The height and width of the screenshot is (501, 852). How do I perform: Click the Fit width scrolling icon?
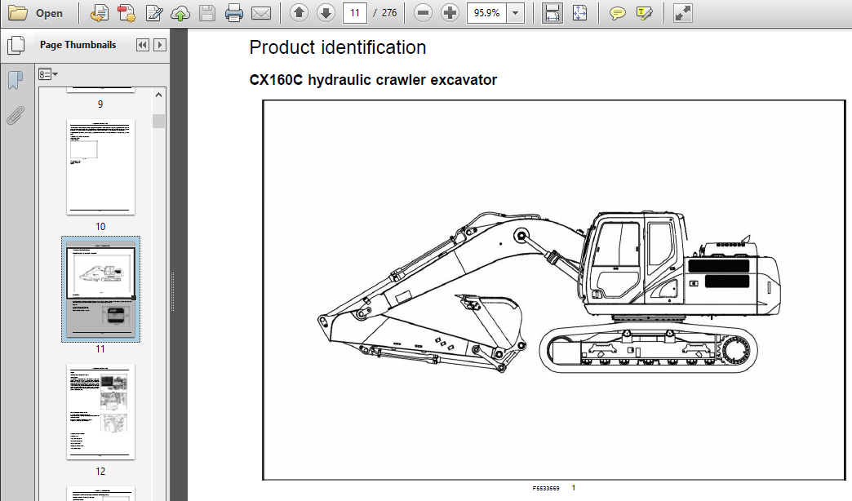click(x=552, y=13)
